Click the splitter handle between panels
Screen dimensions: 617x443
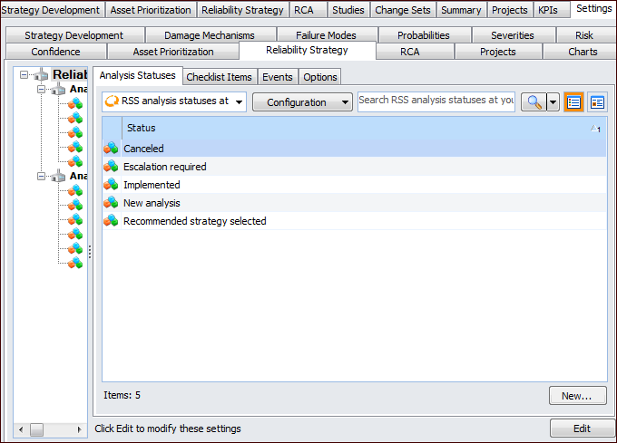coord(90,252)
